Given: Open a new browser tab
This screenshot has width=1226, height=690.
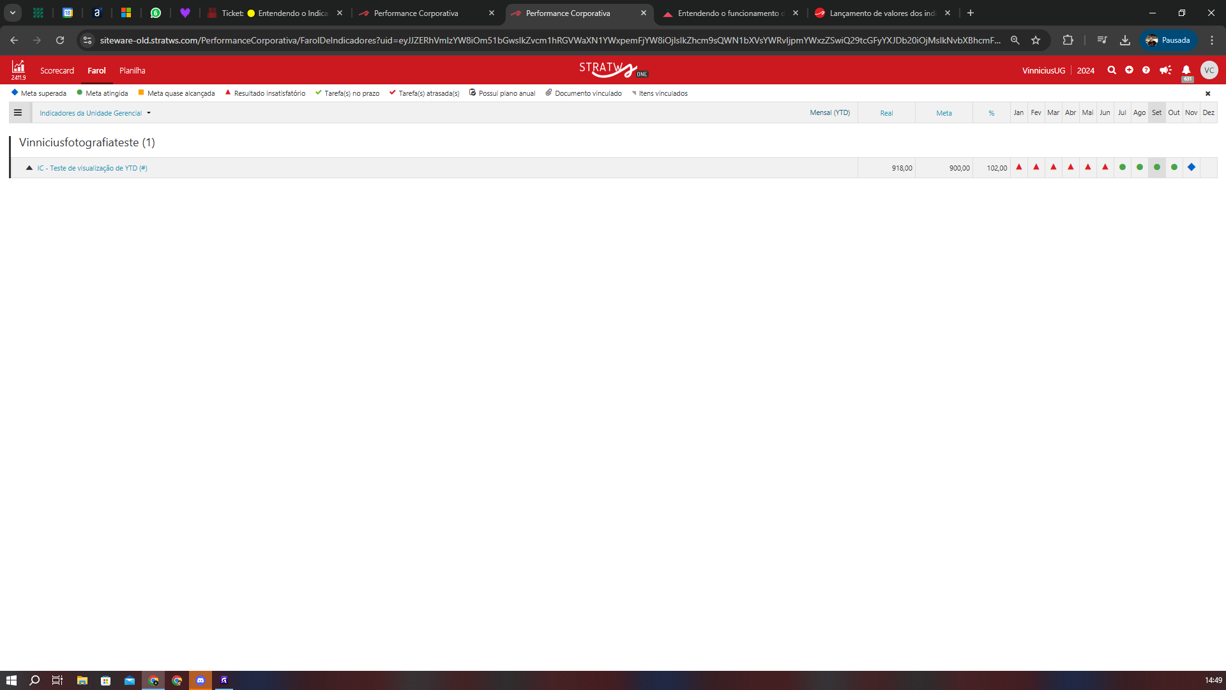Looking at the screenshot, I should (971, 13).
